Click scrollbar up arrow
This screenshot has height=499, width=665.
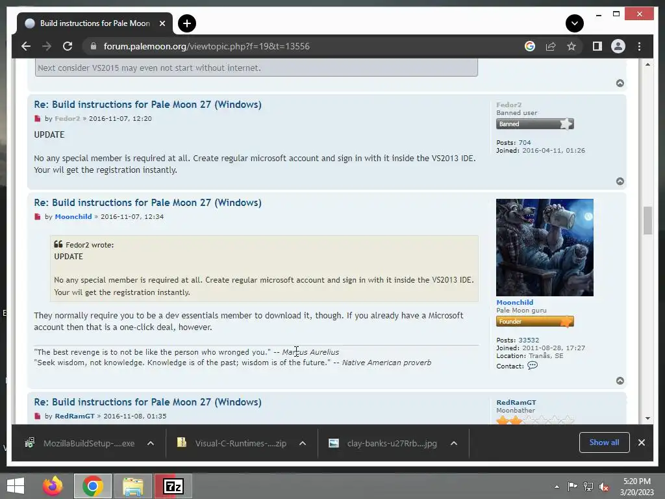coord(647,64)
